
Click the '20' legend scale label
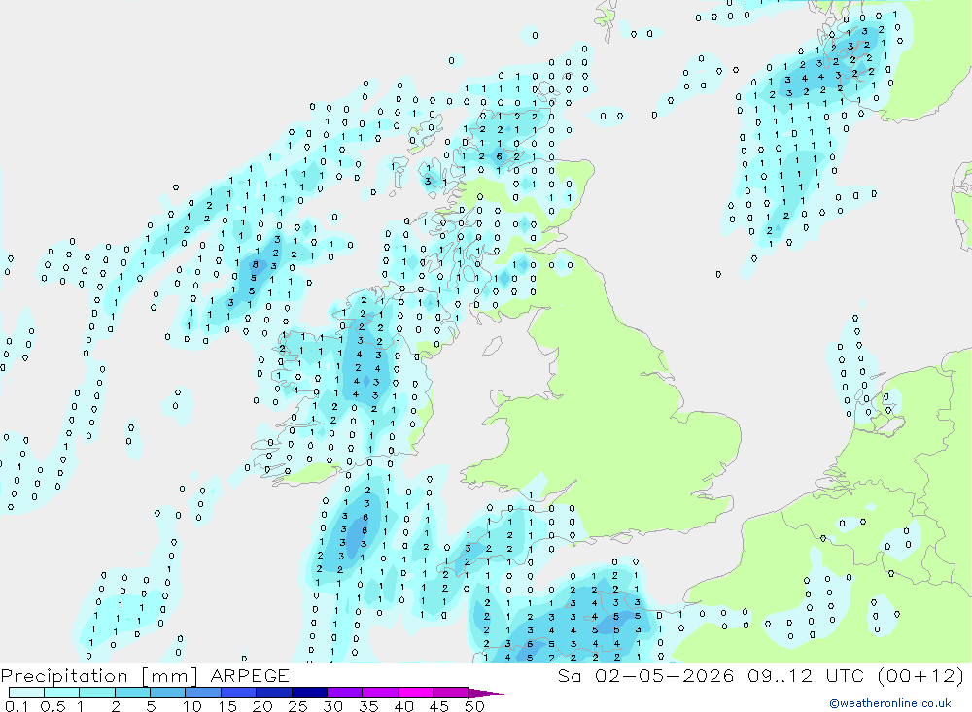[262, 706]
